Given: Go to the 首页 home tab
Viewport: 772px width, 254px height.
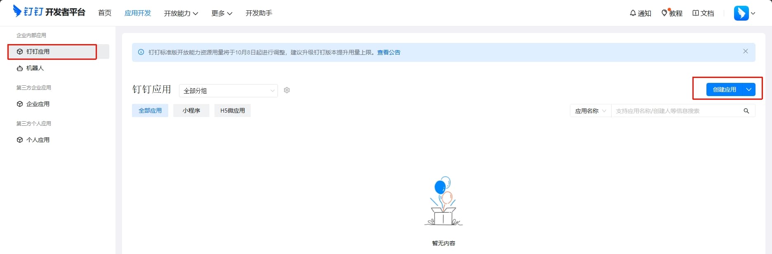Looking at the screenshot, I should (105, 13).
